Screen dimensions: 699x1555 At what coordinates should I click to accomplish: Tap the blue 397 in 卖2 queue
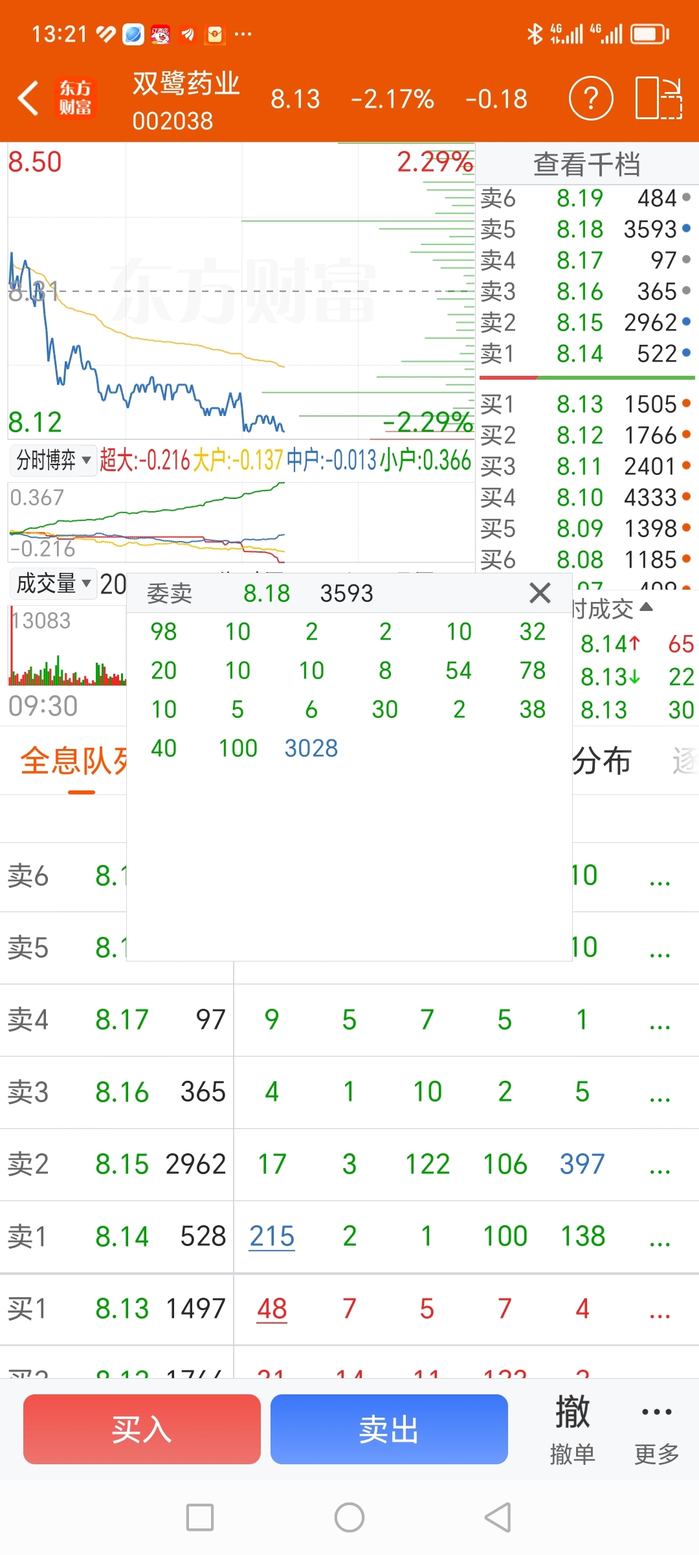tap(582, 1164)
